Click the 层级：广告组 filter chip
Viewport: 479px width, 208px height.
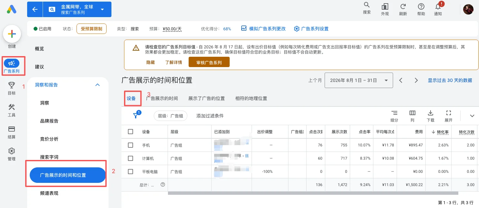tap(171, 116)
